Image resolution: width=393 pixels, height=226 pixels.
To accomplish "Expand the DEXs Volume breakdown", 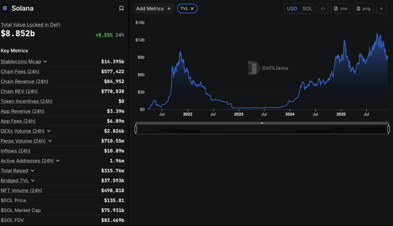I will tap(49, 131).
